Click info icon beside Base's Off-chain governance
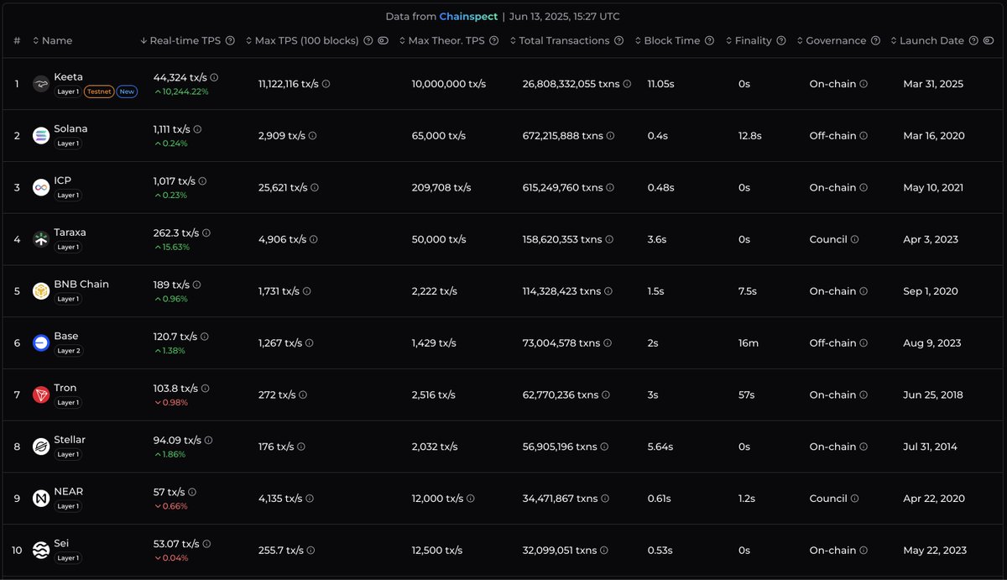Image resolution: width=1007 pixels, height=580 pixels. point(864,343)
